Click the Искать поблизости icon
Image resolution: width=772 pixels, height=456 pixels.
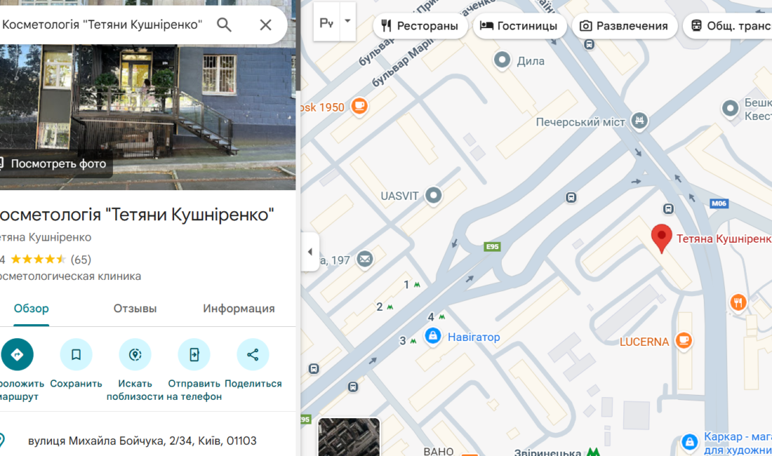135,354
